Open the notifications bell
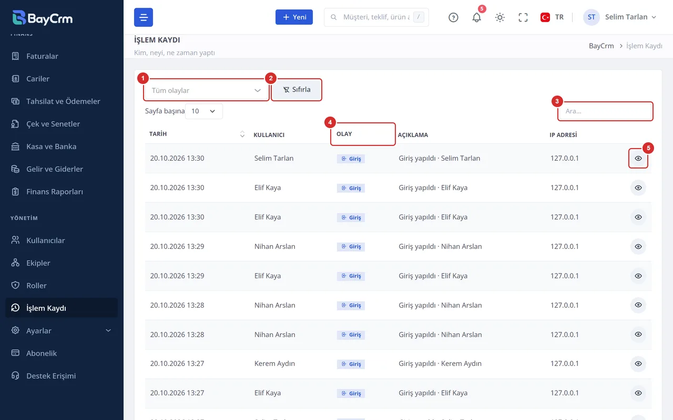Screen dimensions: 673x420 [x=477, y=17]
